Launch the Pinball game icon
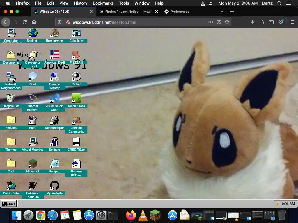Viewport: 298px width, 223px height. [x=77, y=79]
